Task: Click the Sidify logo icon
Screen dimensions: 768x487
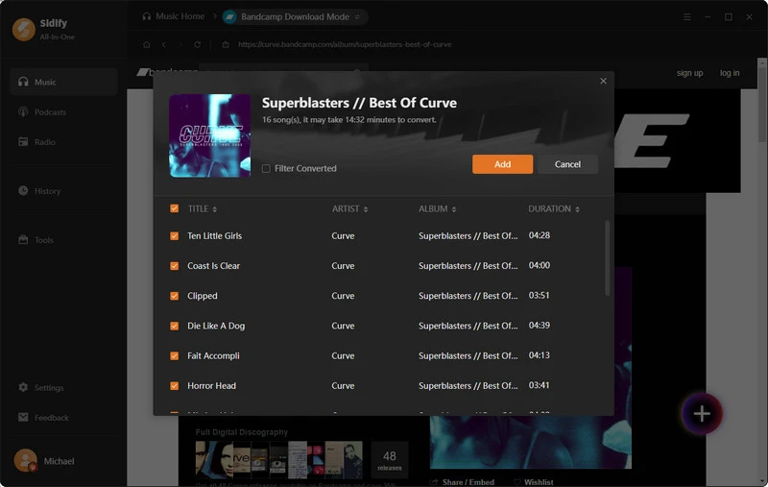Action: (23, 30)
